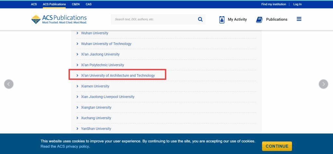Open Read the ACS privacy policy link

click(x=65, y=146)
